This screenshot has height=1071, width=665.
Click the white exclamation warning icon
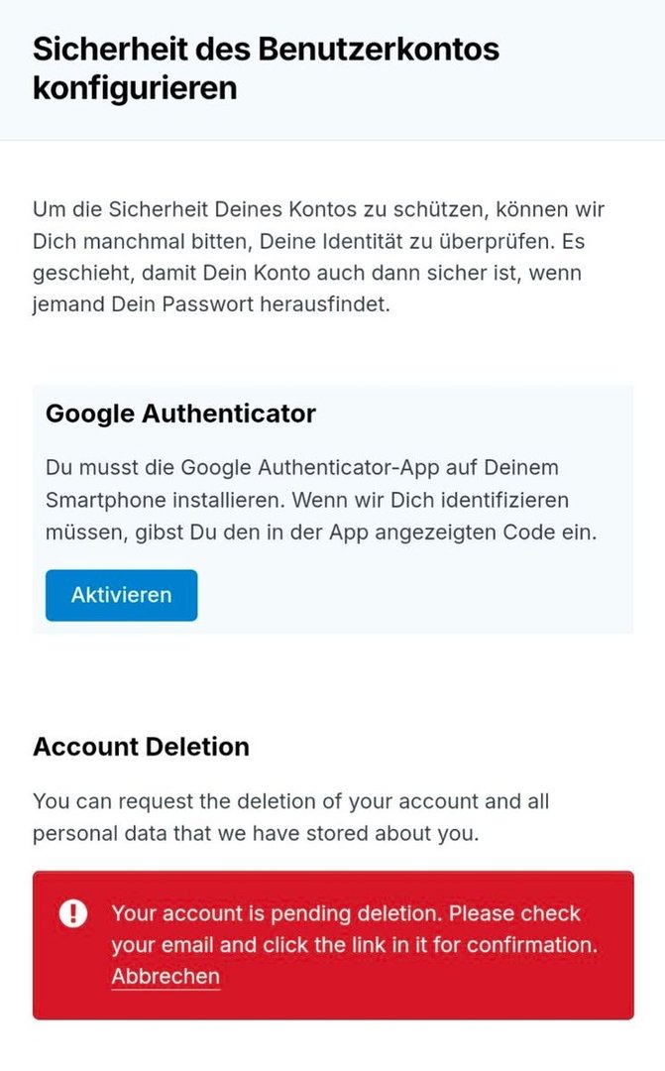(73, 913)
